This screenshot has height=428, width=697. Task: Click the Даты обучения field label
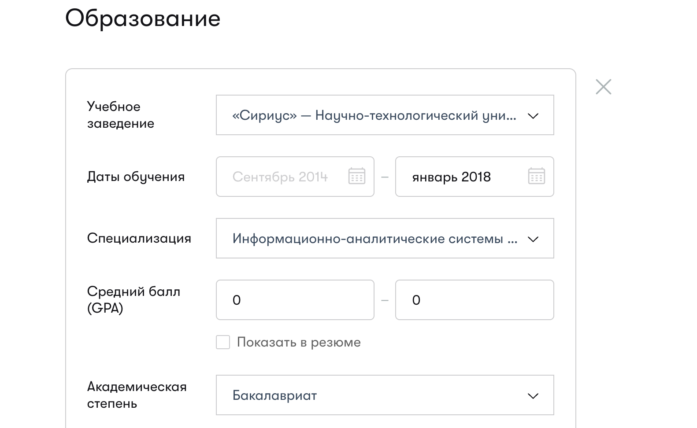click(x=136, y=177)
